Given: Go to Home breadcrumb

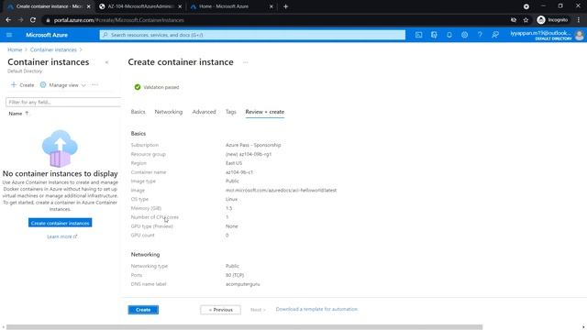Looking at the screenshot, I should coord(15,49).
